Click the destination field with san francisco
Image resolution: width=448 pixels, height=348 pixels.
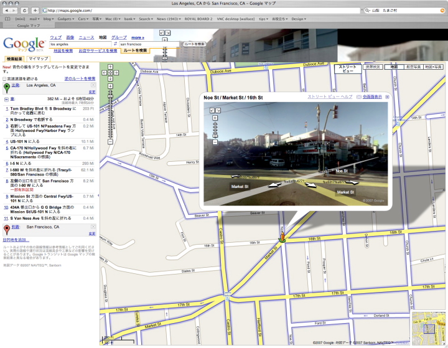click(149, 44)
